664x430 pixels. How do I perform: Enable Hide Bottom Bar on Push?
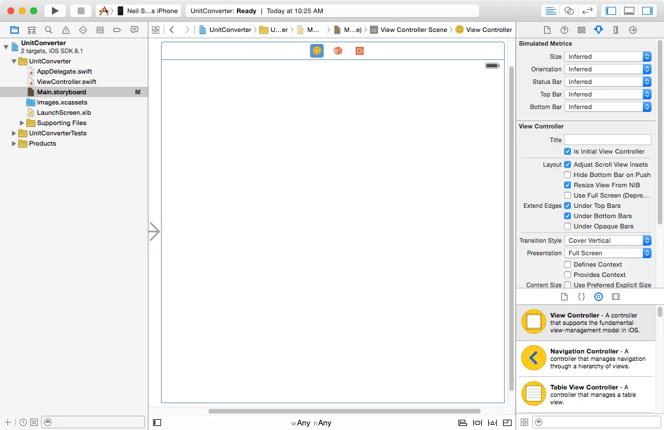point(568,175)
